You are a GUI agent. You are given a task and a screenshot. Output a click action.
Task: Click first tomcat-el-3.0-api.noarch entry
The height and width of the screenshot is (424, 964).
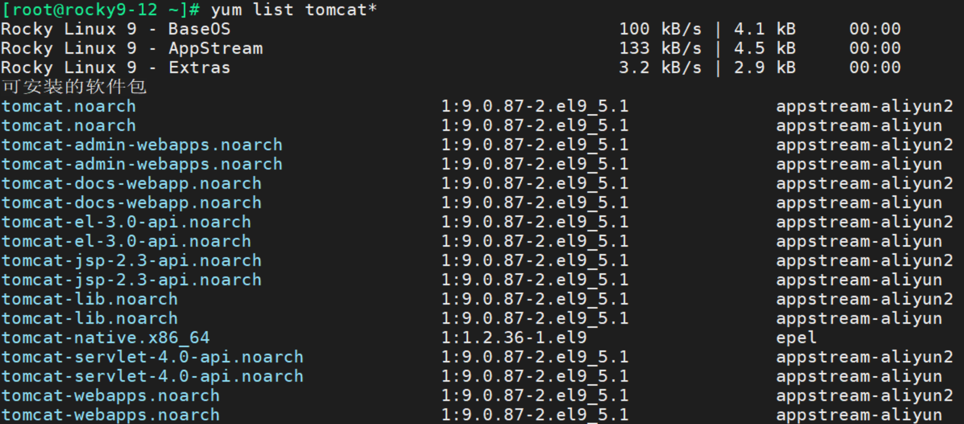[126, 222]
